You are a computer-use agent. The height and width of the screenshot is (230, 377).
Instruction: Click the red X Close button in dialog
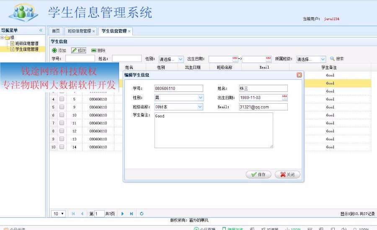click(x=287, y=174)
